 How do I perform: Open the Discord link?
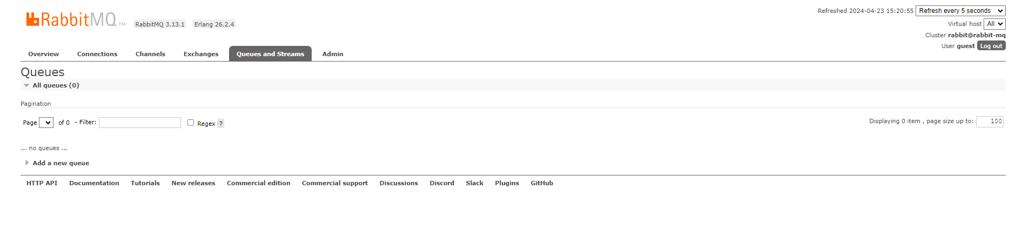click(442, 183)
